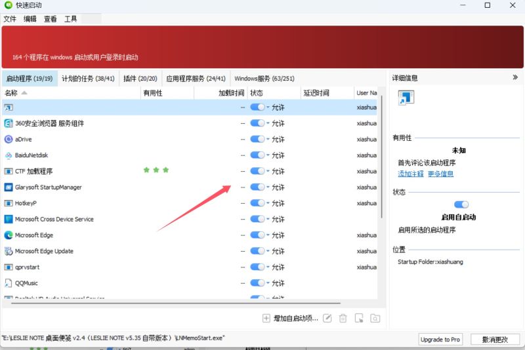Open status dropdown arrow for HotkeyP row
525x350 pixels.
point(268,203)
